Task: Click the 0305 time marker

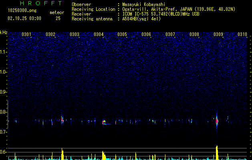Action: [x=122, y=34]
